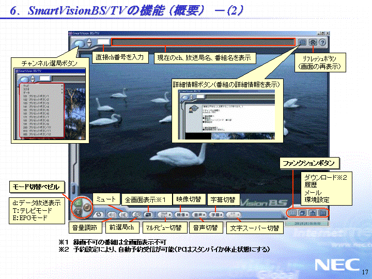The width and height of the screenshot is (372, 279).
Task: Select 101 プリセットボタン1 in channel menu
Action: (x=42, y=96)
